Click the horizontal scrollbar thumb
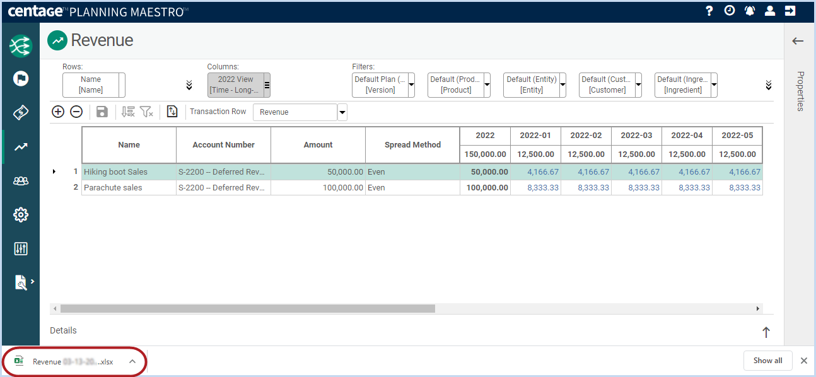816x377 pixels. pos(247,309)
